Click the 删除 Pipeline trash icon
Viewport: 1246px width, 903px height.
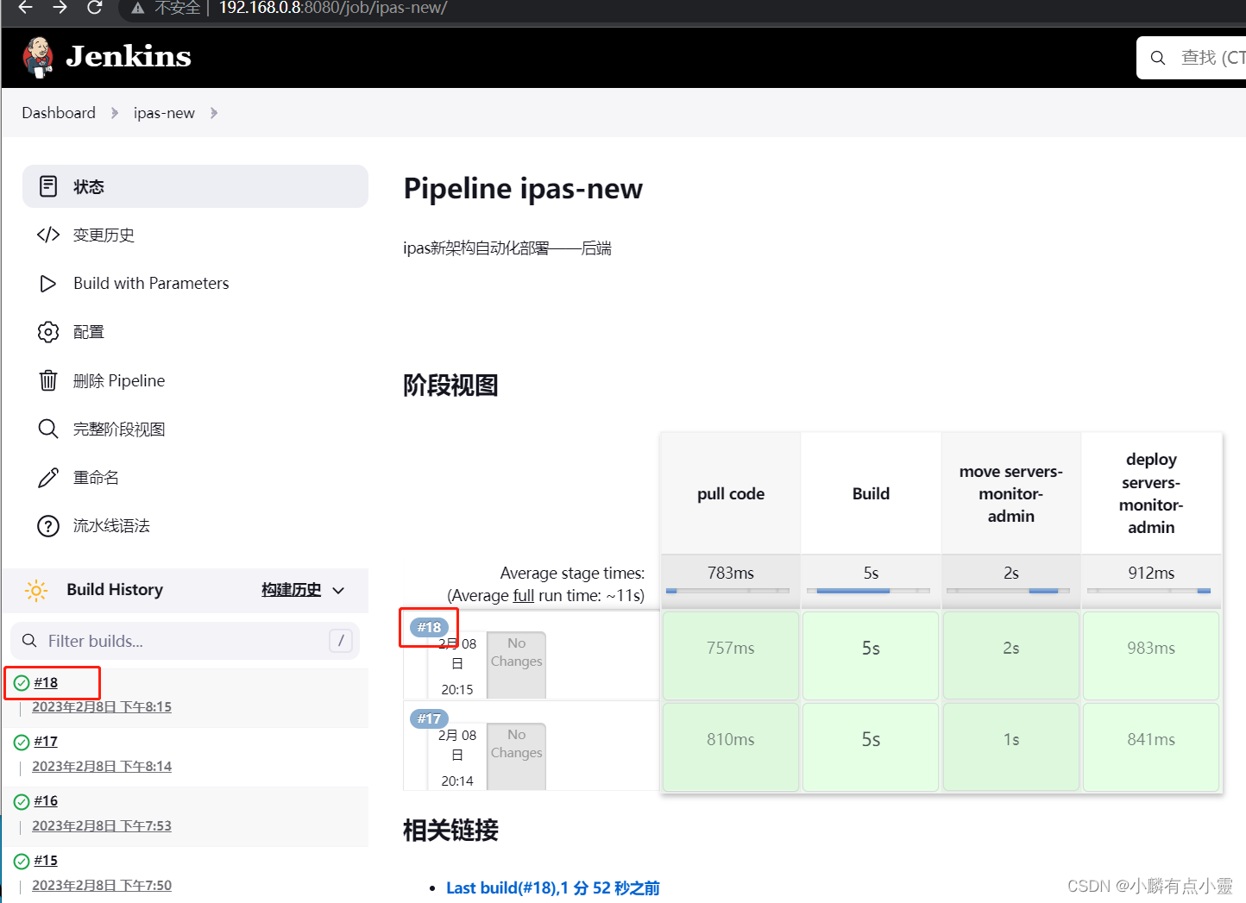click(48, 380)
